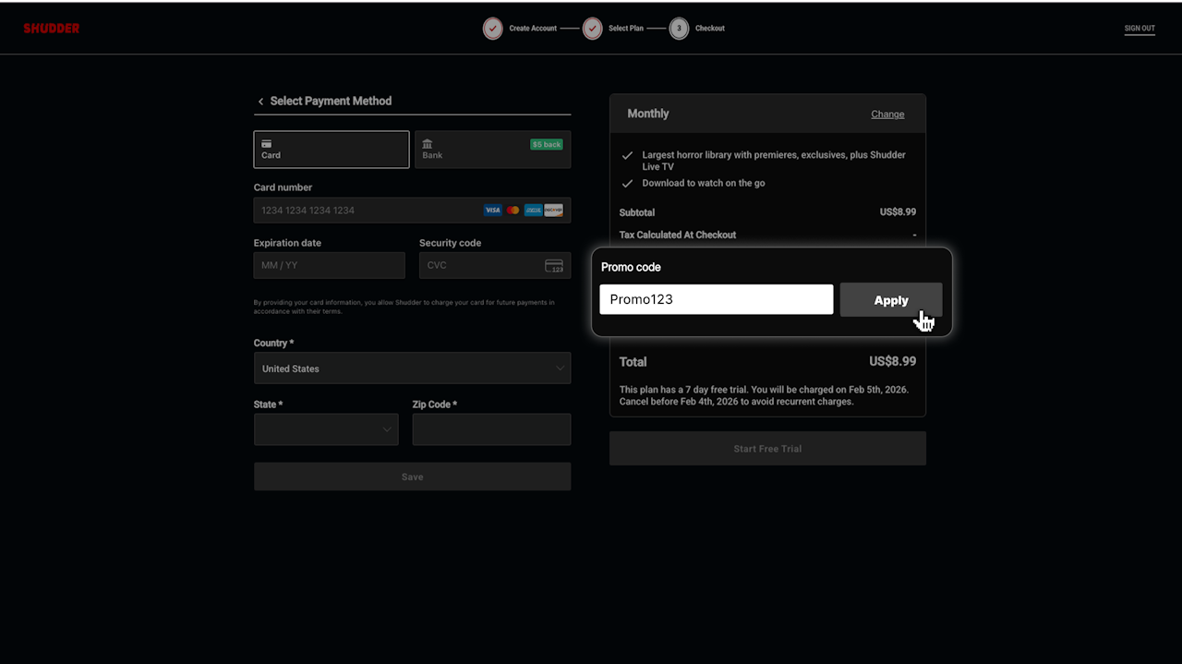Click the Shudder logo

pyautogui.click(x=51, y=28)
